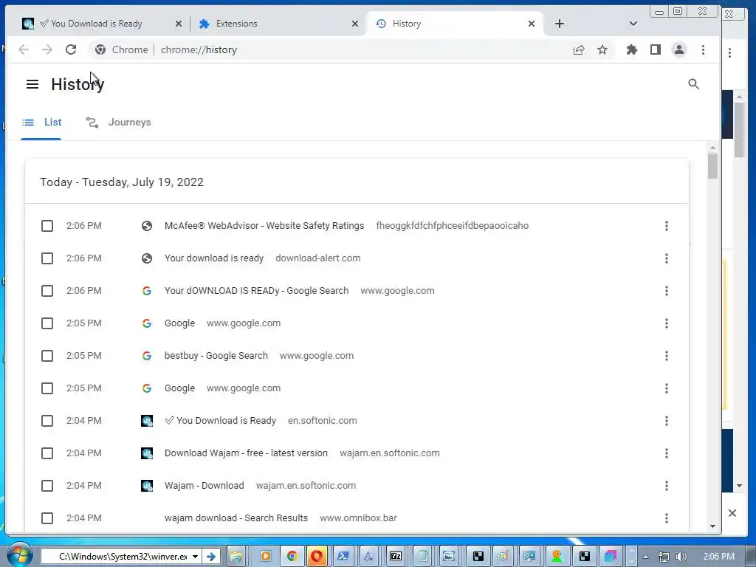The image size is (756, 567).
Task: Click the taskbar clock showing 2:06 PM
Action: (719, 557)
